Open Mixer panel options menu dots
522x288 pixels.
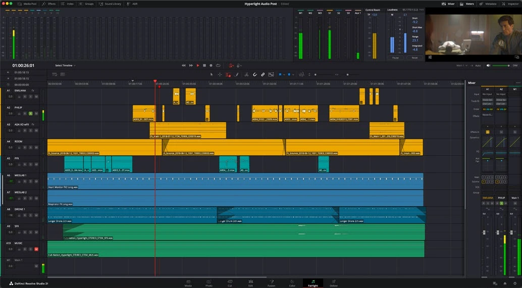(518, 83)
